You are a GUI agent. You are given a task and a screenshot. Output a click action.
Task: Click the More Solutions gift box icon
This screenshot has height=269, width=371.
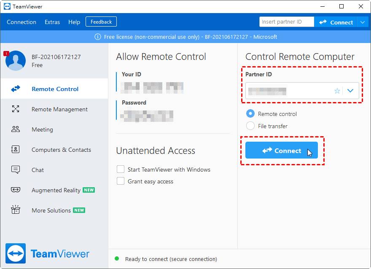16,210
